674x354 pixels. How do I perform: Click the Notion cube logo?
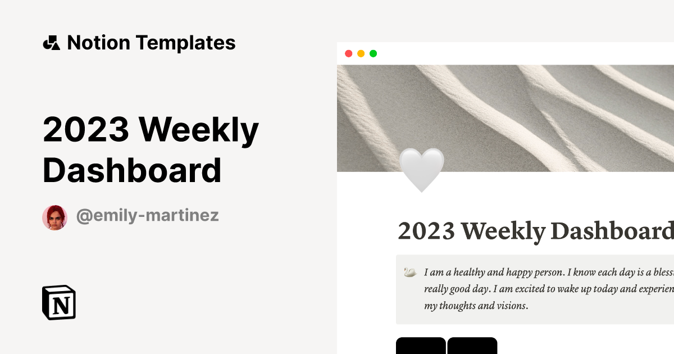click(x=59, y=303)
